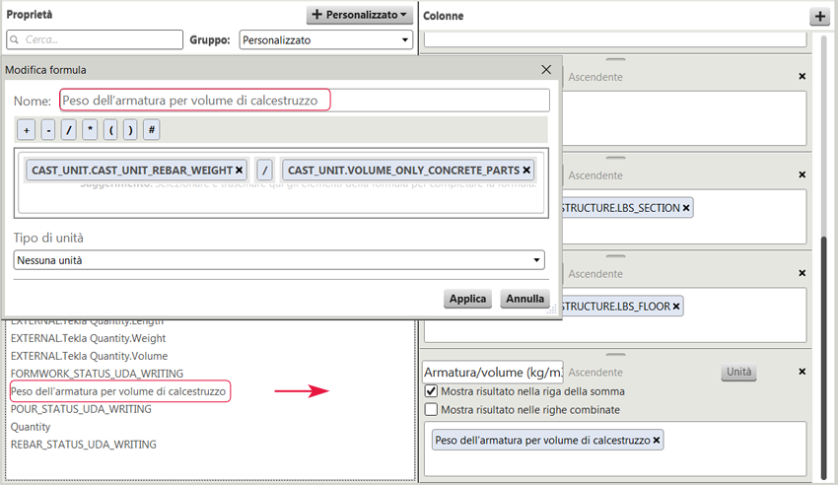Open the Personalizzato add menu
This screenshot has width=838, height=485.
(360, 15)
